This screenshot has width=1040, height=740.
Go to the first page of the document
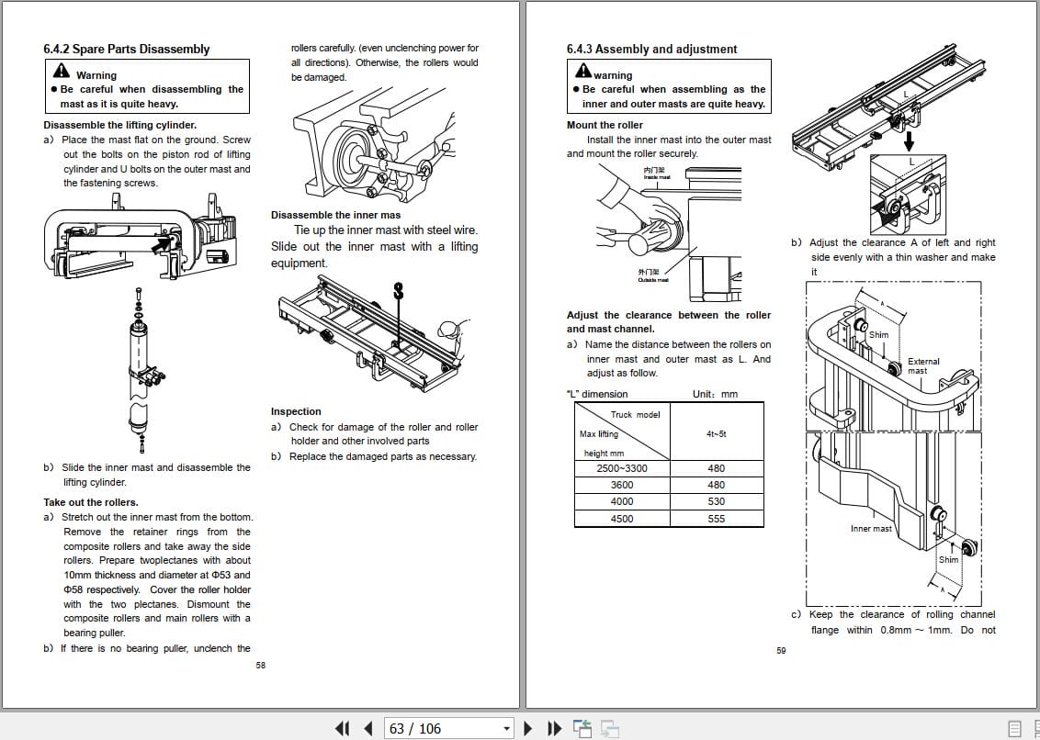tap(341, 727)
